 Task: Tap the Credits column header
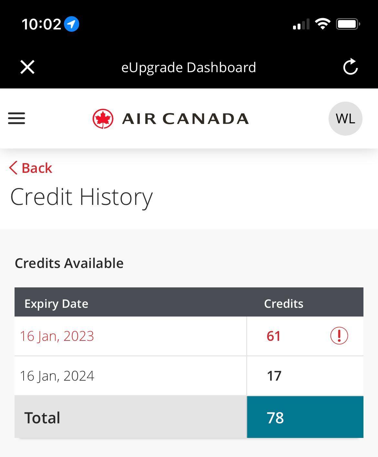click(284, 304)
